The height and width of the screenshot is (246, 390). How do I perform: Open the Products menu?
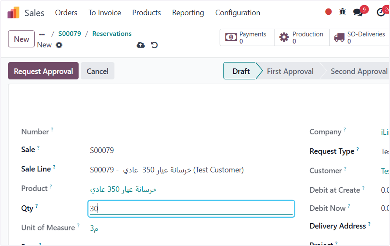point(147,13)
